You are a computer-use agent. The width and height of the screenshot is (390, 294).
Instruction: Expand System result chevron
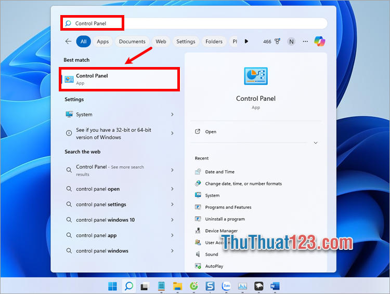(x=172, y=114)
